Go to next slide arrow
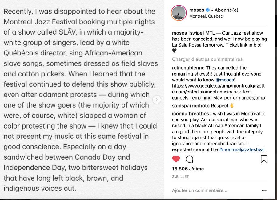 pos(157,100)
